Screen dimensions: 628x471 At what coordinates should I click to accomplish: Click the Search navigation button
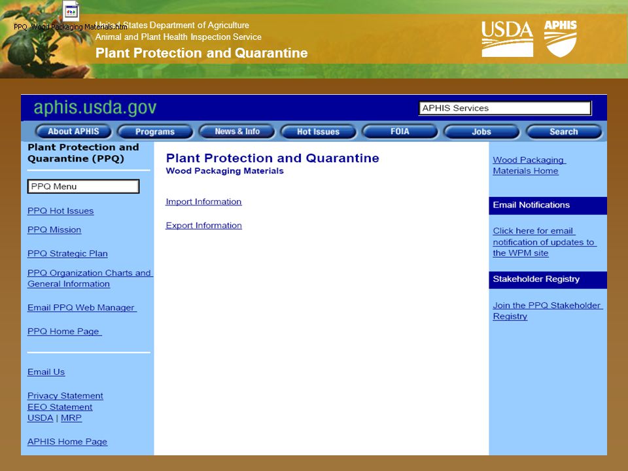point(563,131)
